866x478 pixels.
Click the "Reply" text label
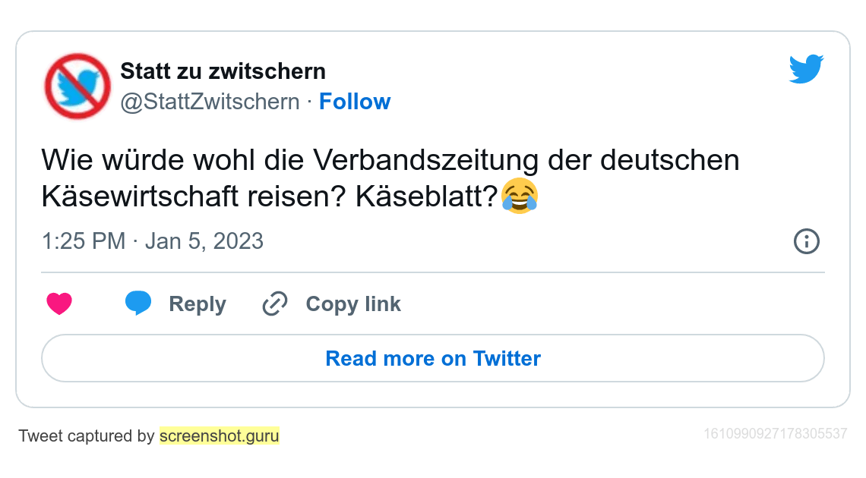pos(198,304)
